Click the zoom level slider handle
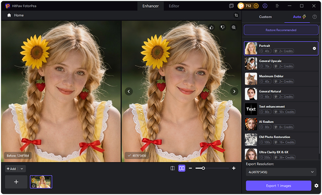 (x=203, y=168)
